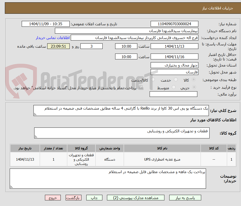Click the گروه کالا table column header
Screen dimensions: 241x206
pos(81,148)
